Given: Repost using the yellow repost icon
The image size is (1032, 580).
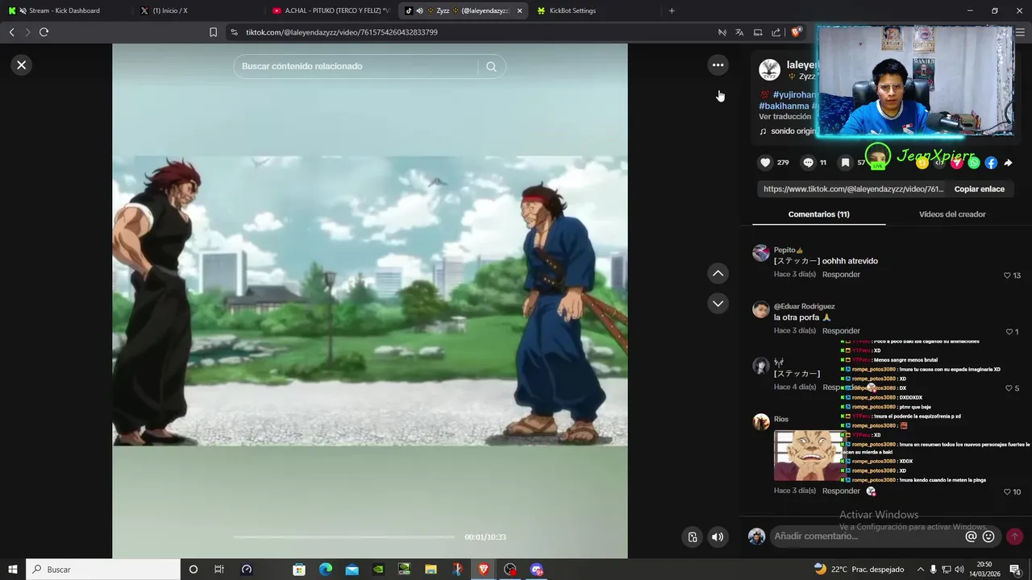Looking at the screenshot, I should 922,163.
